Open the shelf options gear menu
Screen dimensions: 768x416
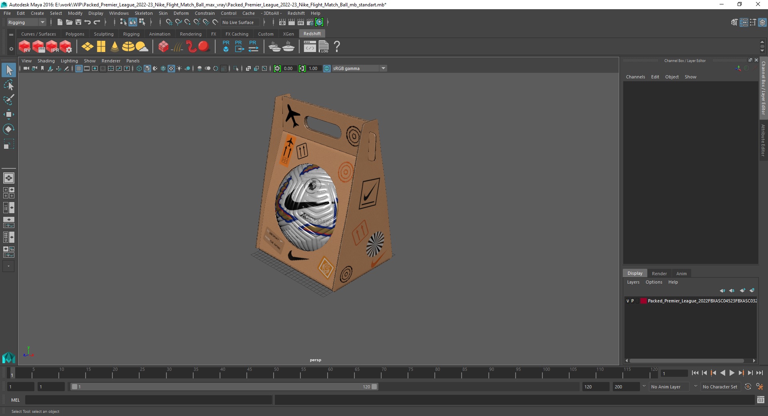[x=11, y=49]
